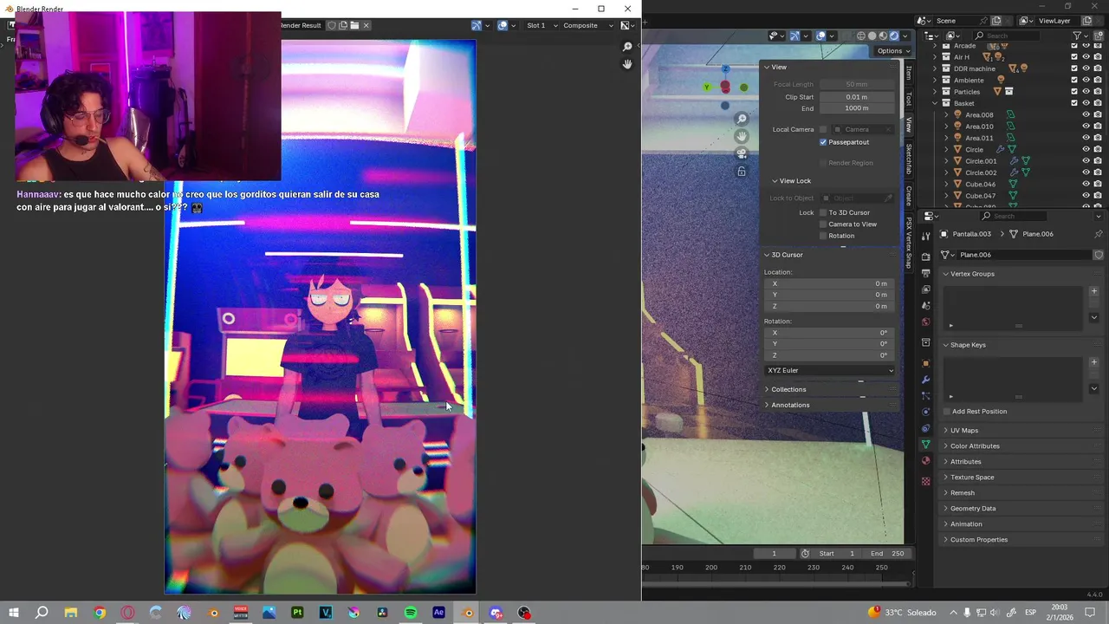Open the Physics properties tab
1109x624 pixels.
click(x=925, y=412)
